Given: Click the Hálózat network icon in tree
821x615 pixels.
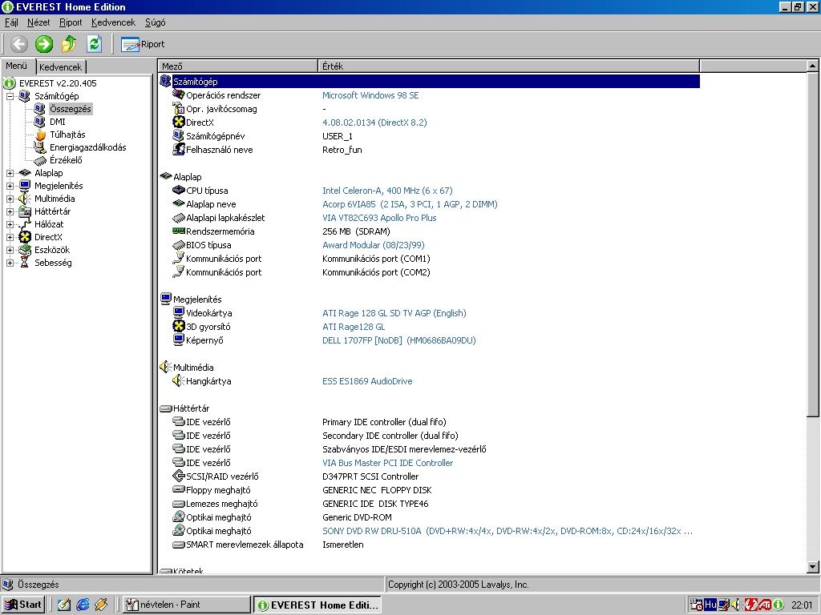Looking at the screenshot, I should (x=25, y=224).
